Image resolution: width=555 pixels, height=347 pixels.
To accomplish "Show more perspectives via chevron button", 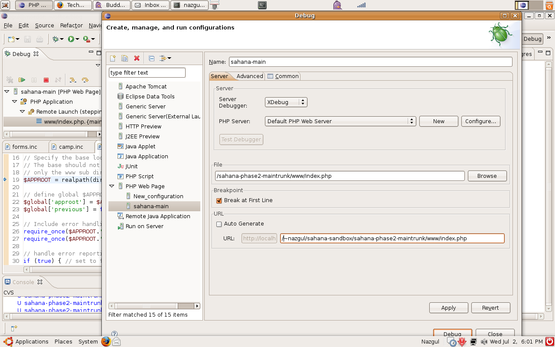I will (548, 38).
